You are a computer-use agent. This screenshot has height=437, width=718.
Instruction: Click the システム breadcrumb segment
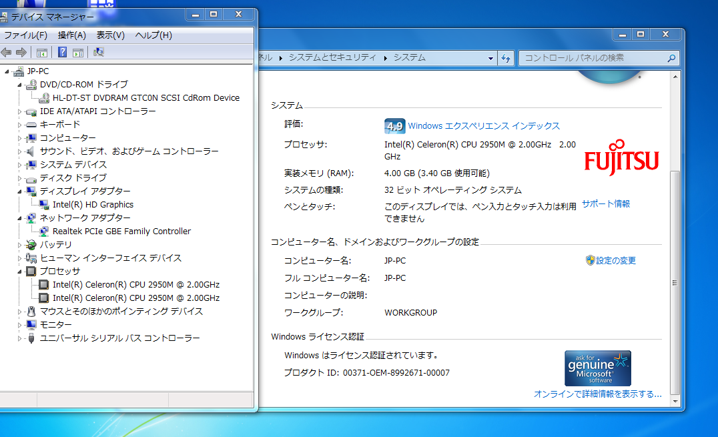409,58
